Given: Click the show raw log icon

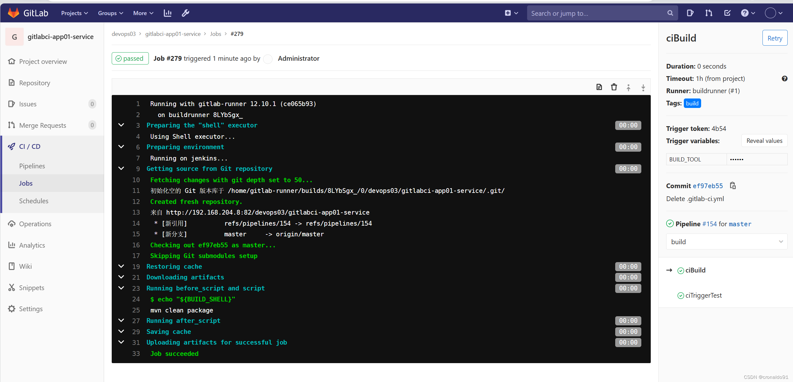Looking at the screenshot, I should (599, 87).
